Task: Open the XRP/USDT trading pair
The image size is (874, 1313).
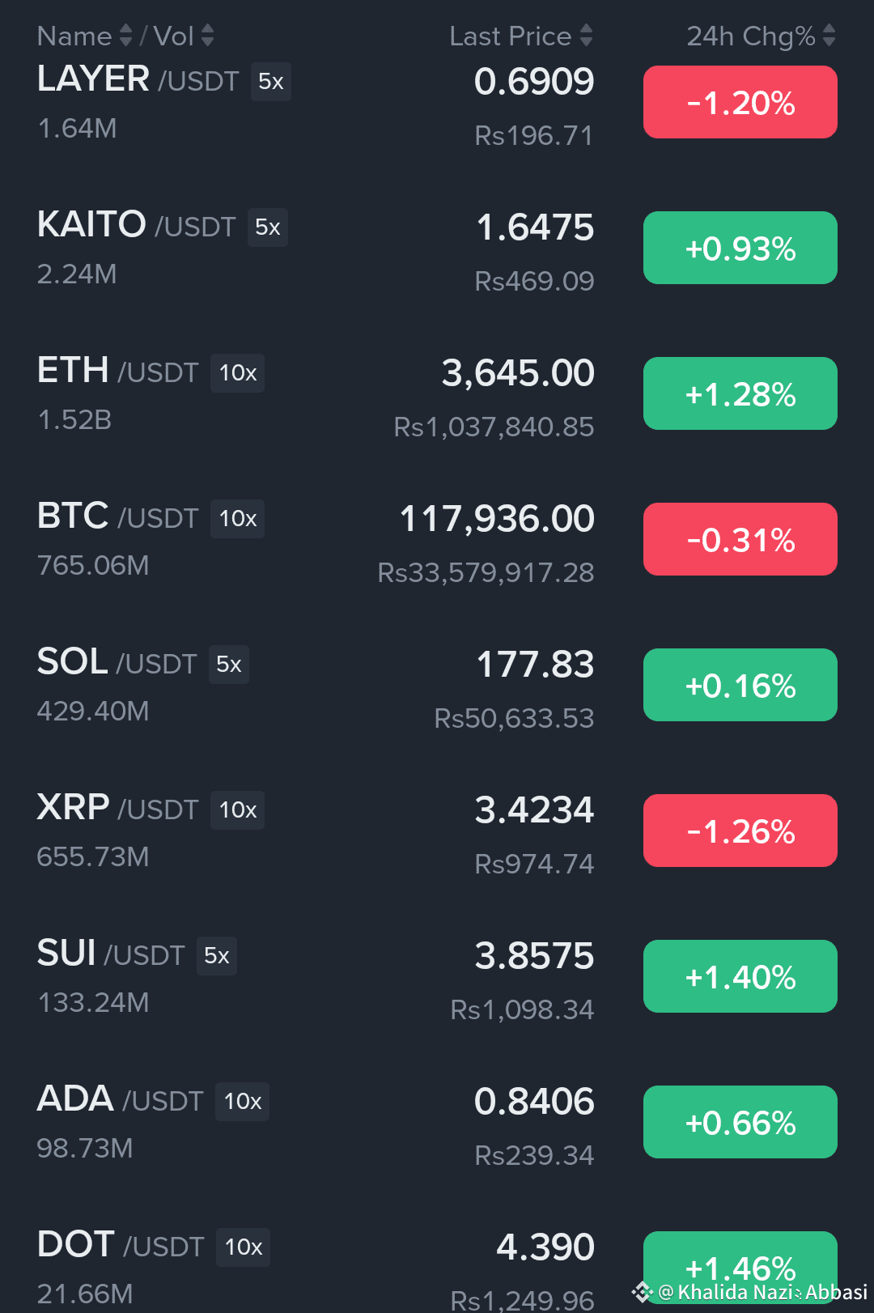Action: click(437, 832)
